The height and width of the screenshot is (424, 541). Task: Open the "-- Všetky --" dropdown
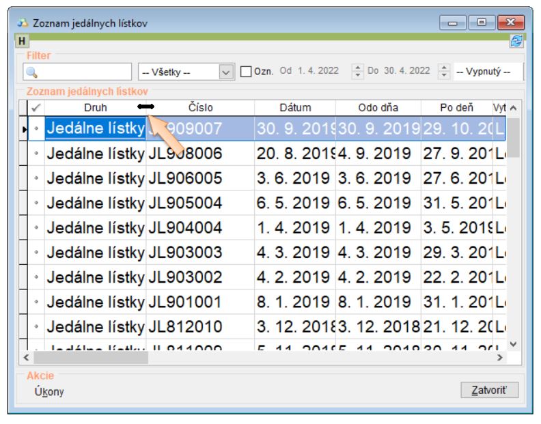pos(225,71)
